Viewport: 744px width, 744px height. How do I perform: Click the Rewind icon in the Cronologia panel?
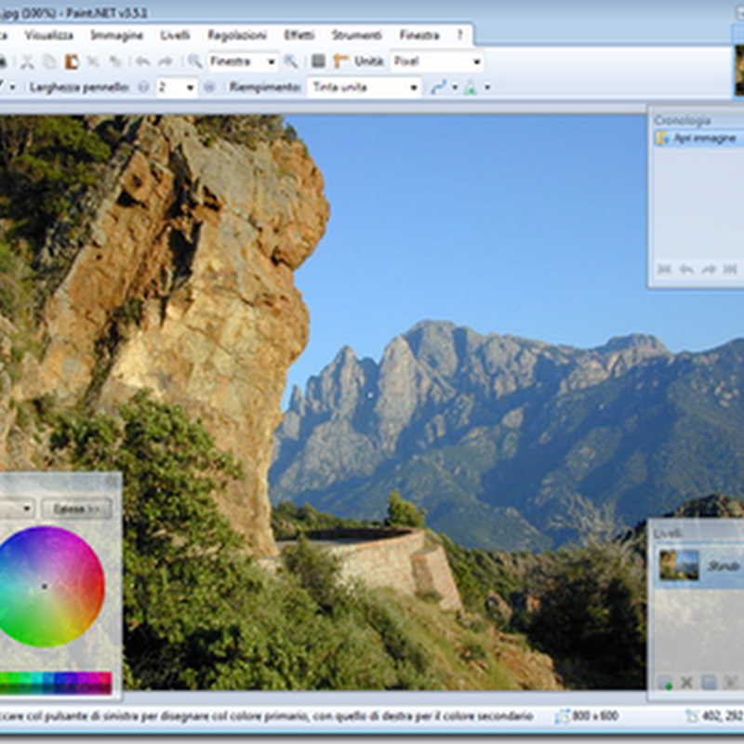pos(662,270)
